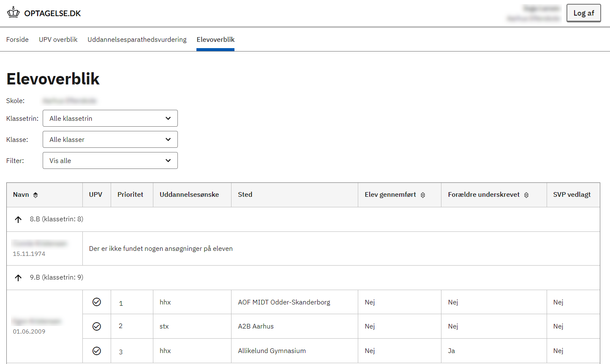The height and width of the screenshot is (364, 610).
Task: Open the Uddannelsesparathedsvurdering tab
Action: pos(137,39)
